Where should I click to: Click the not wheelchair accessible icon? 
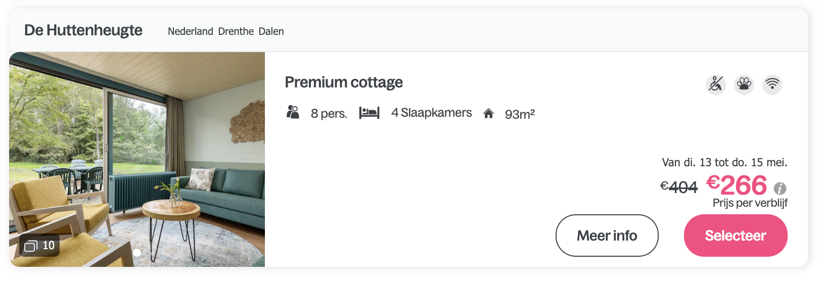[715, 84]
